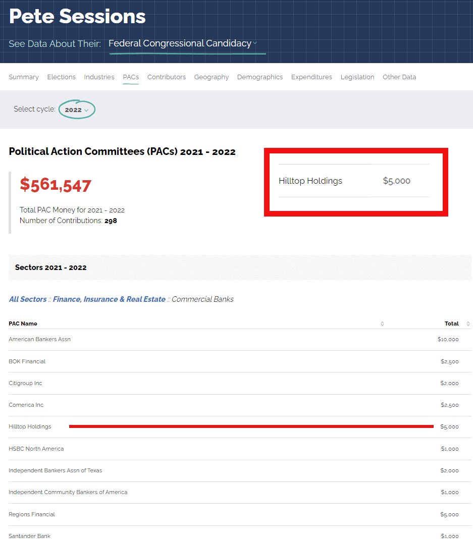Sort the table by Total arrows
Image resolution: width=473 pixels, height=539 pixels.
coord(468,324)
